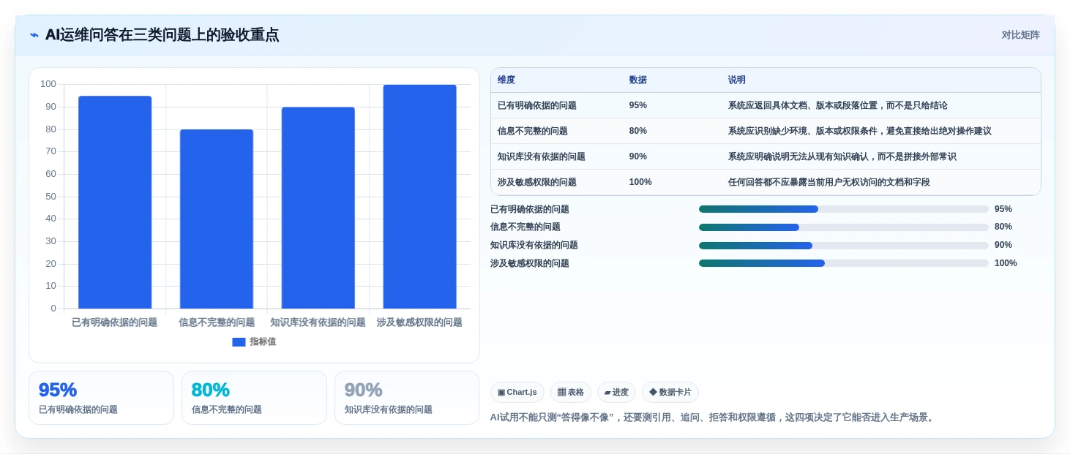Select table row 信息不完整的问题

[x=766, y=131]
